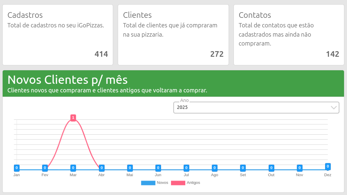Toggle the Antigos series in the chart legend
The height and width of the screenshot is (195, 347).
193,182
